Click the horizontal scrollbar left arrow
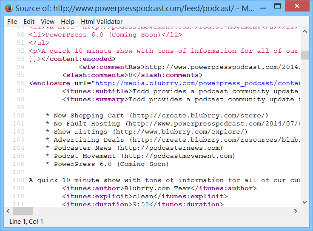Viewport: 313px width, 231px height. coord(8,211)
